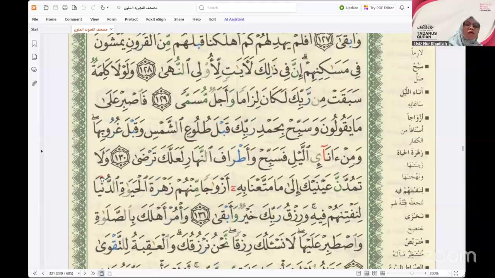Screen dimensions: 495x278
Task: Open the Pages thumbnail panel icon
Action: 34,57
